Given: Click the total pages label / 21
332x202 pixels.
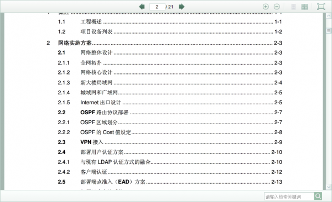Looking at the screenshot, I should point(169,7).
